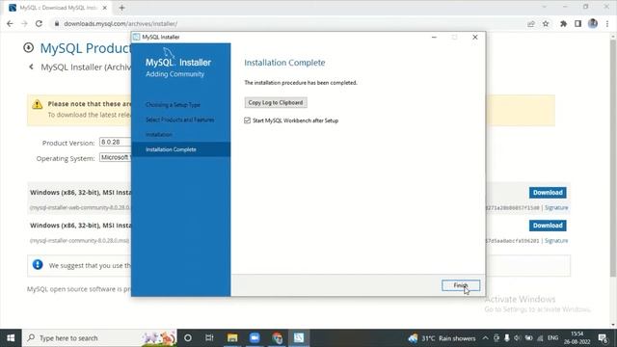Uncheck Start MySQL Workbench after Setup
This screenshot has width=617, height=347.
[x=247, y=120]
